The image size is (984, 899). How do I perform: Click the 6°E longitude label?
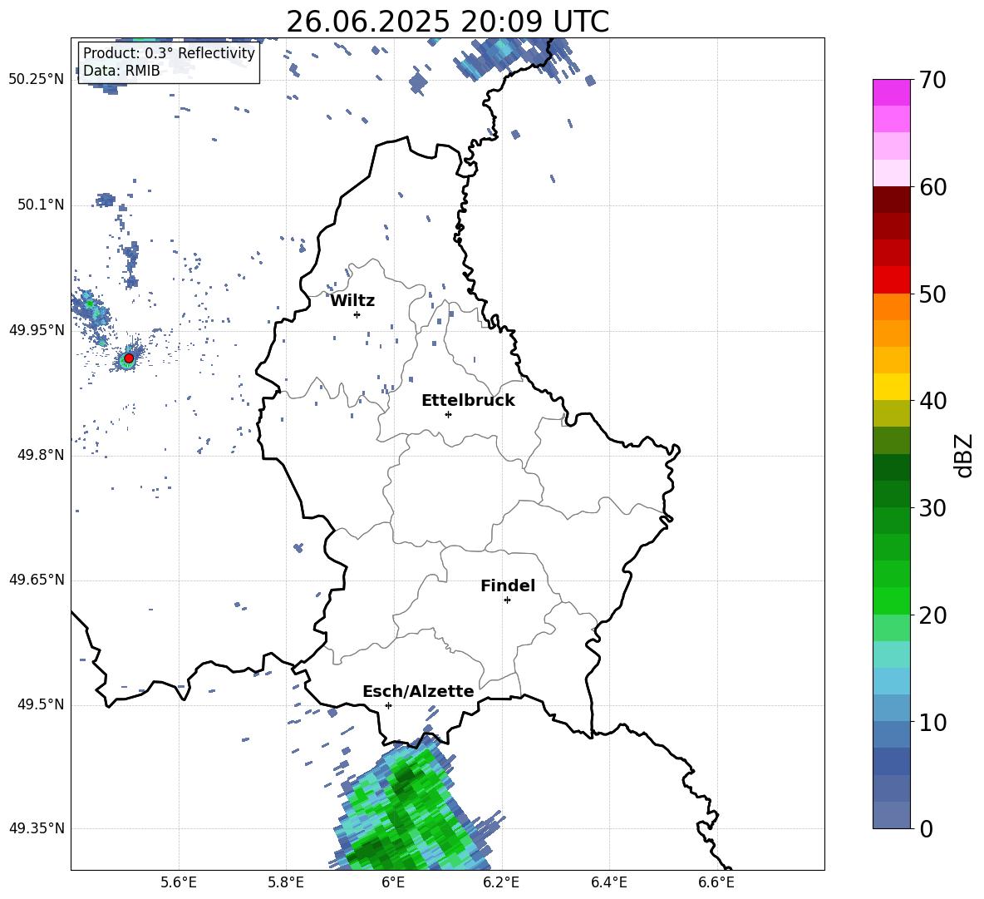393,883
